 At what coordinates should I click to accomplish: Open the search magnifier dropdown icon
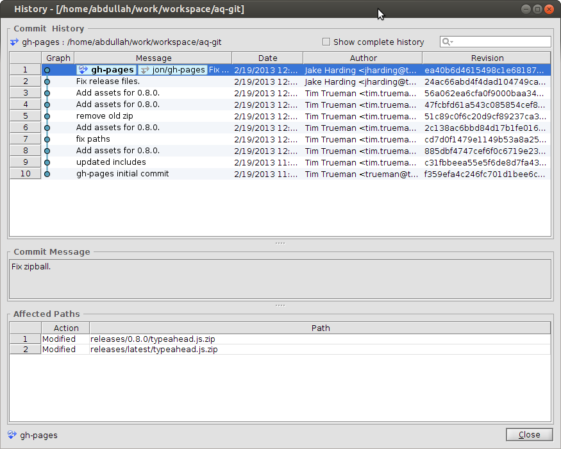tap(448, 42)
